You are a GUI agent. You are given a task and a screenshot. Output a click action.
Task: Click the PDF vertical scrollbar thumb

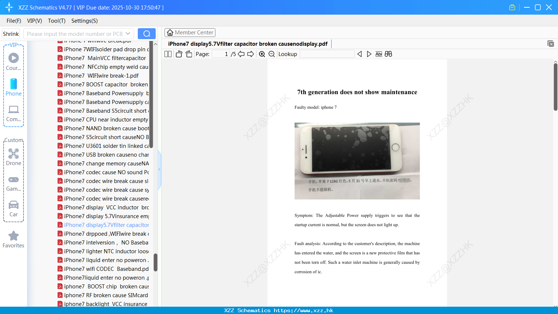click(555, 87)
